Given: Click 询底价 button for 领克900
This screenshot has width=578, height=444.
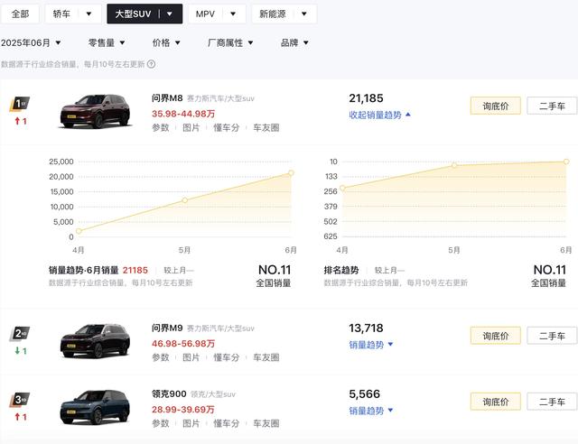Looking at the screenshot, I should (496, 402).
